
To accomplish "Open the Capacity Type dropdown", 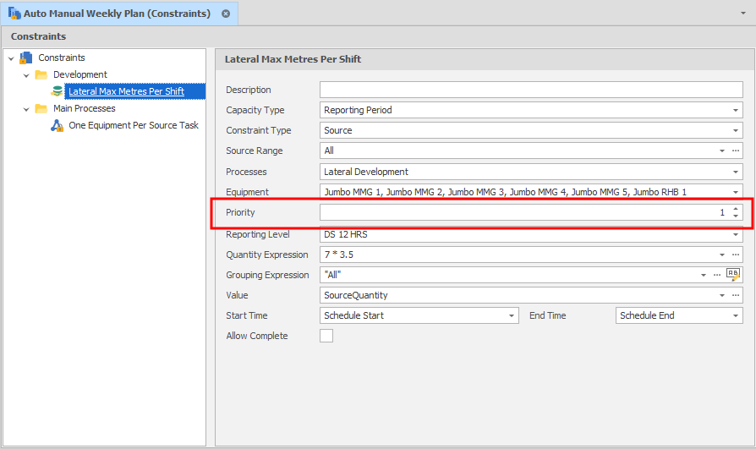I will point(736,110).
